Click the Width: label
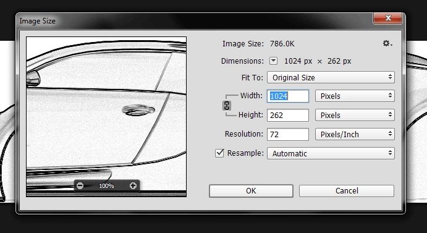Screen dimensions: 427x233 (252, 95)
